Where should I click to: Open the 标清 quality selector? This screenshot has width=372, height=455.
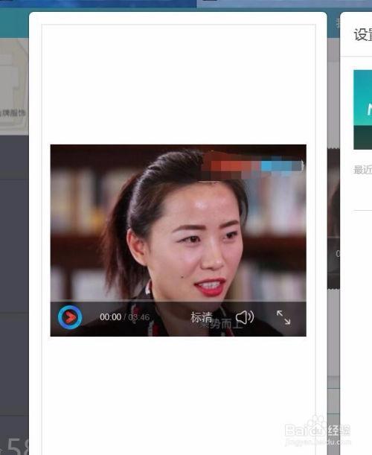coord(202,317)
